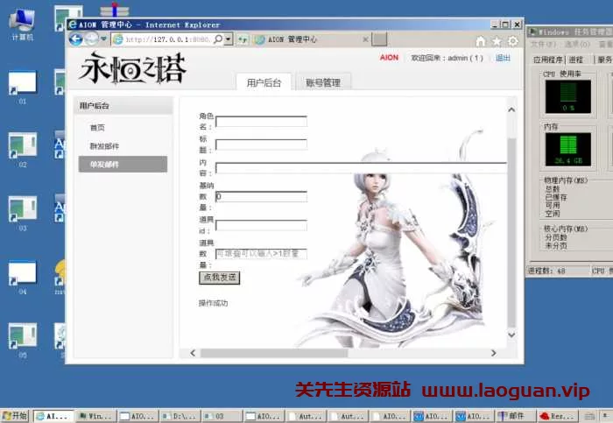
Task: Switch to the D:\... taskbar button
Action: [x=180, y=416]
